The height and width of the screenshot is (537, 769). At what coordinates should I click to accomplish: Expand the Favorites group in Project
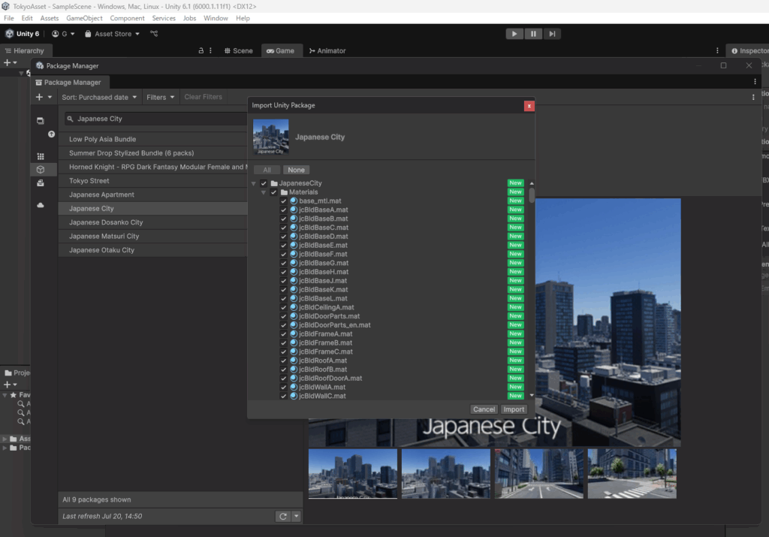pyautogui.click(x=5, y=395)
